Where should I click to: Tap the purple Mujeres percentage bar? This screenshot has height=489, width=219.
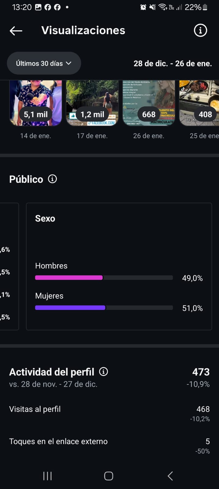[x=70, y=308]
